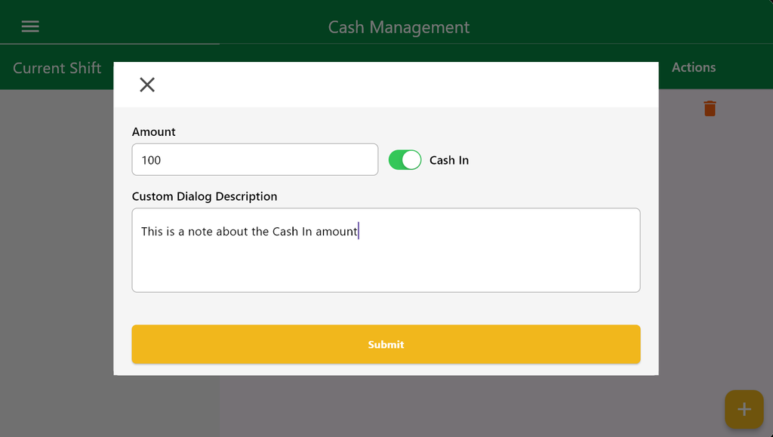Delete entry with the trash icon
The height and width of the screenshot is (437, 773).
(710, 109)
